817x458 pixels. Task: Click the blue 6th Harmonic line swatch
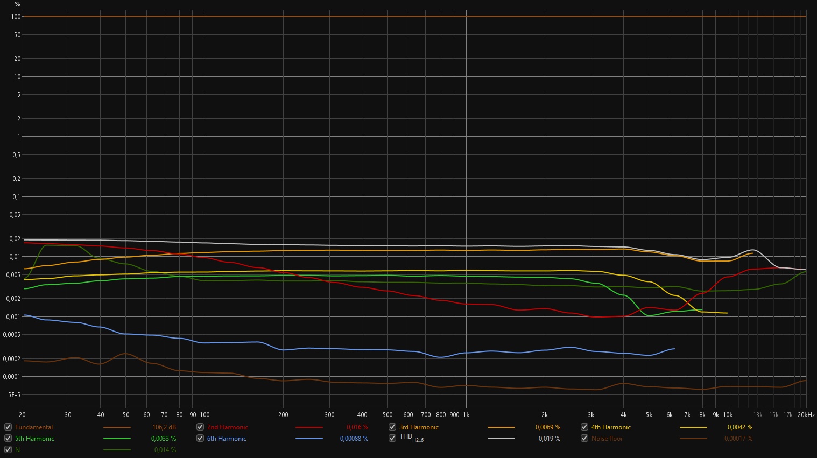coord(309,439)
